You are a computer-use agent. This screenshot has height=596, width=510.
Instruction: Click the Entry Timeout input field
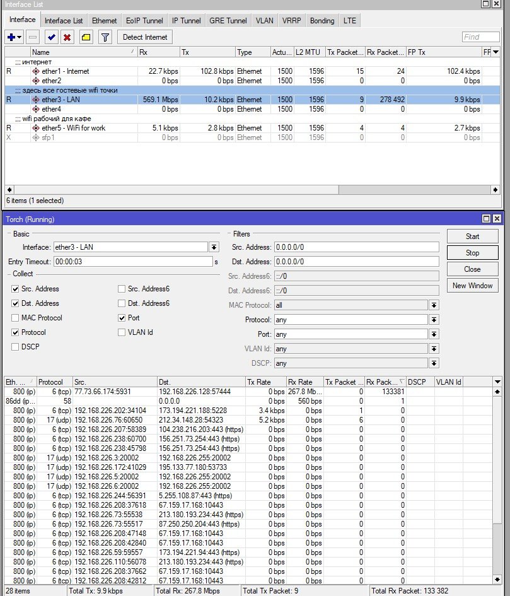tap(132, 262)
